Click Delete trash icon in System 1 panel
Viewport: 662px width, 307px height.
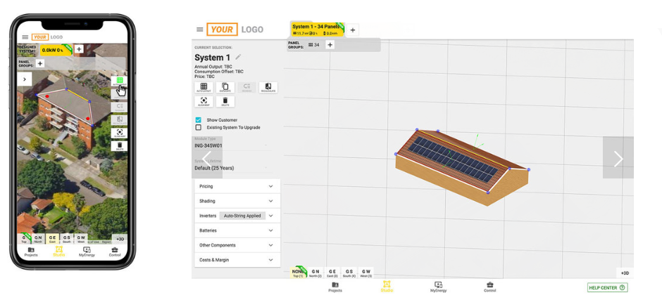(x=225, y=101)
